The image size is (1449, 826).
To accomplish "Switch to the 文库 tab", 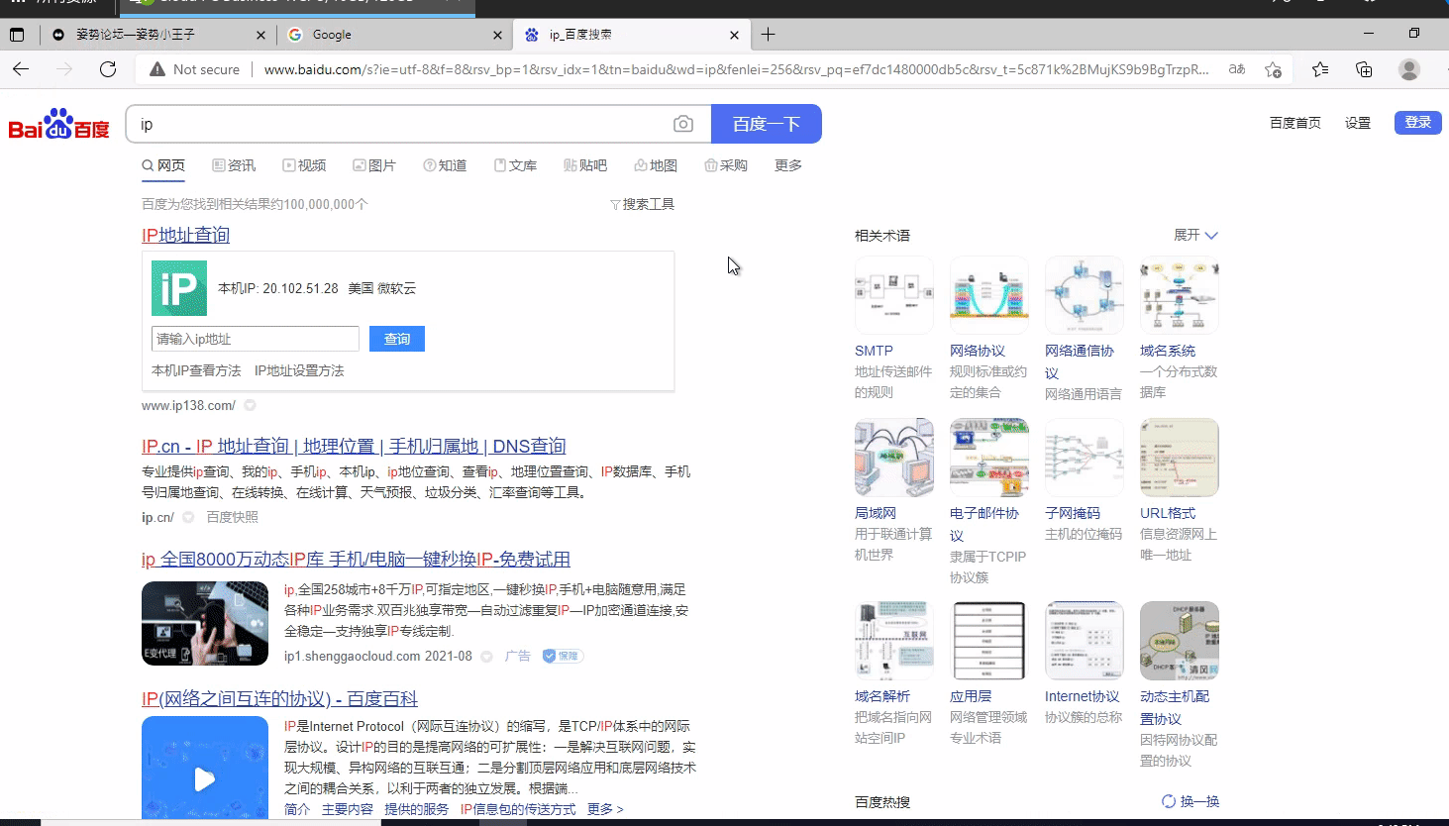I will pyautogui.click(x=515, y=165).
